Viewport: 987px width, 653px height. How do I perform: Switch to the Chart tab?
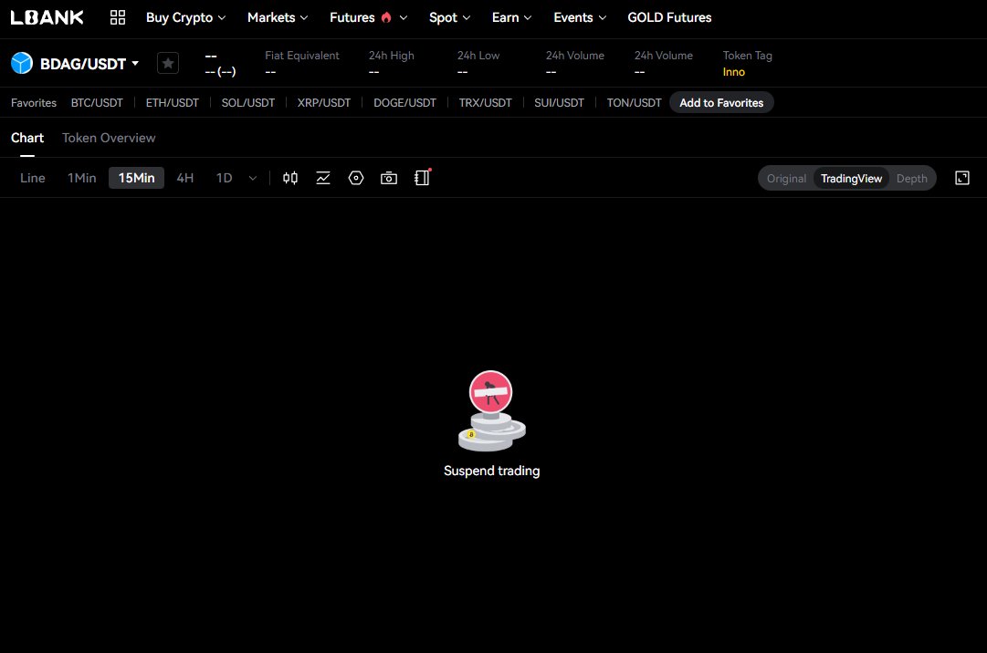[27, 139]
